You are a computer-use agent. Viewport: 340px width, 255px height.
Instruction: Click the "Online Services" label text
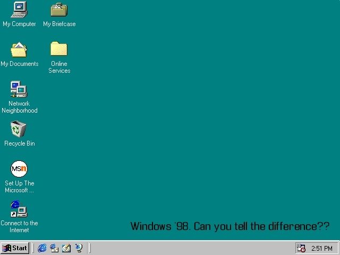[59, 67]
